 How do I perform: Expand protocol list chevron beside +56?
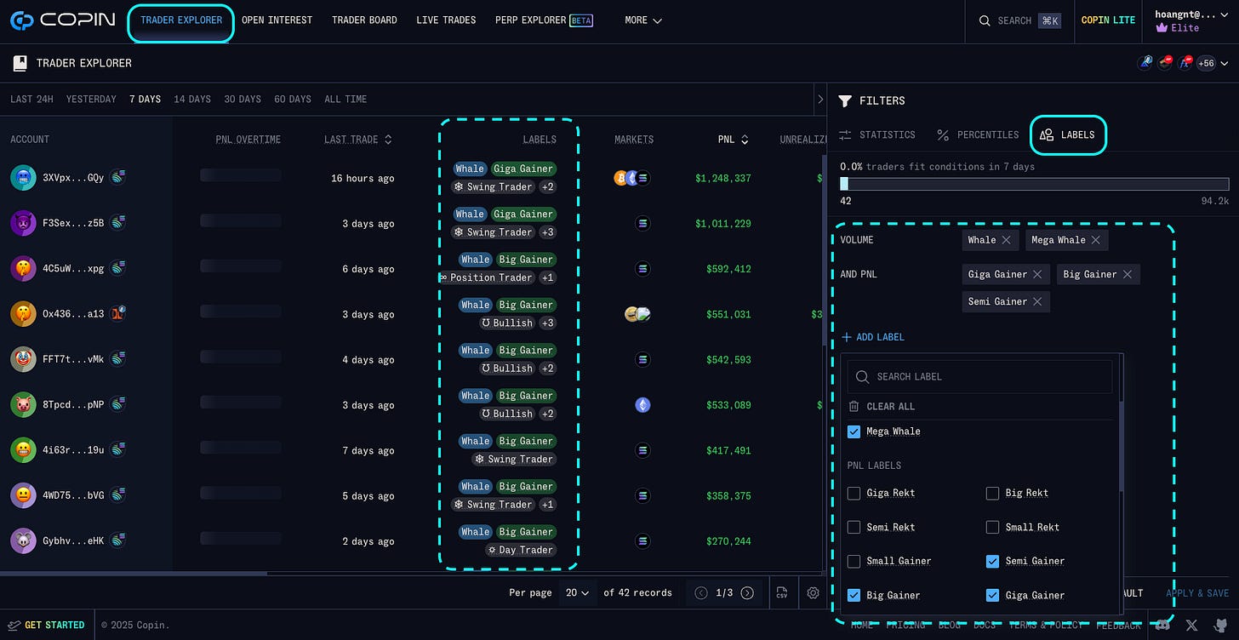(1224, 64)
